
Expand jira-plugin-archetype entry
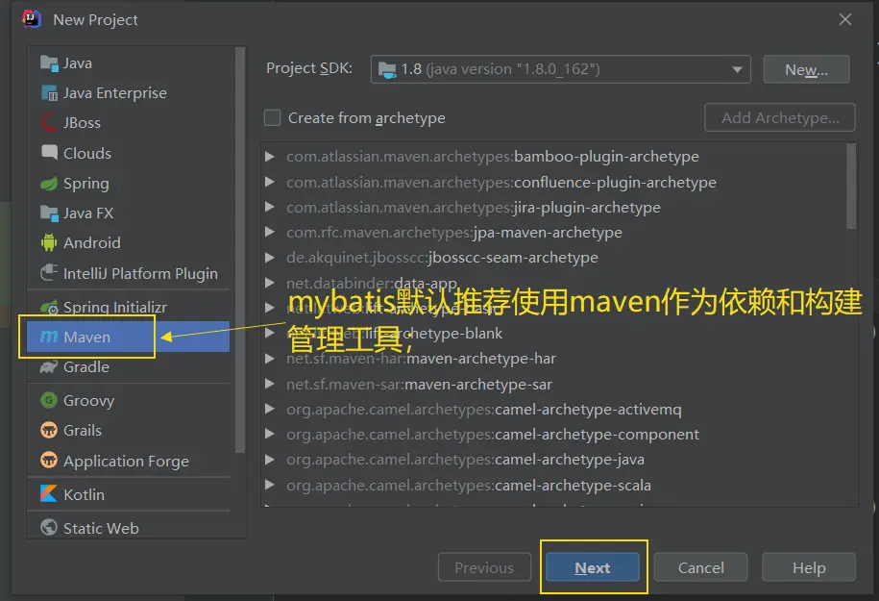pos(270,207)
